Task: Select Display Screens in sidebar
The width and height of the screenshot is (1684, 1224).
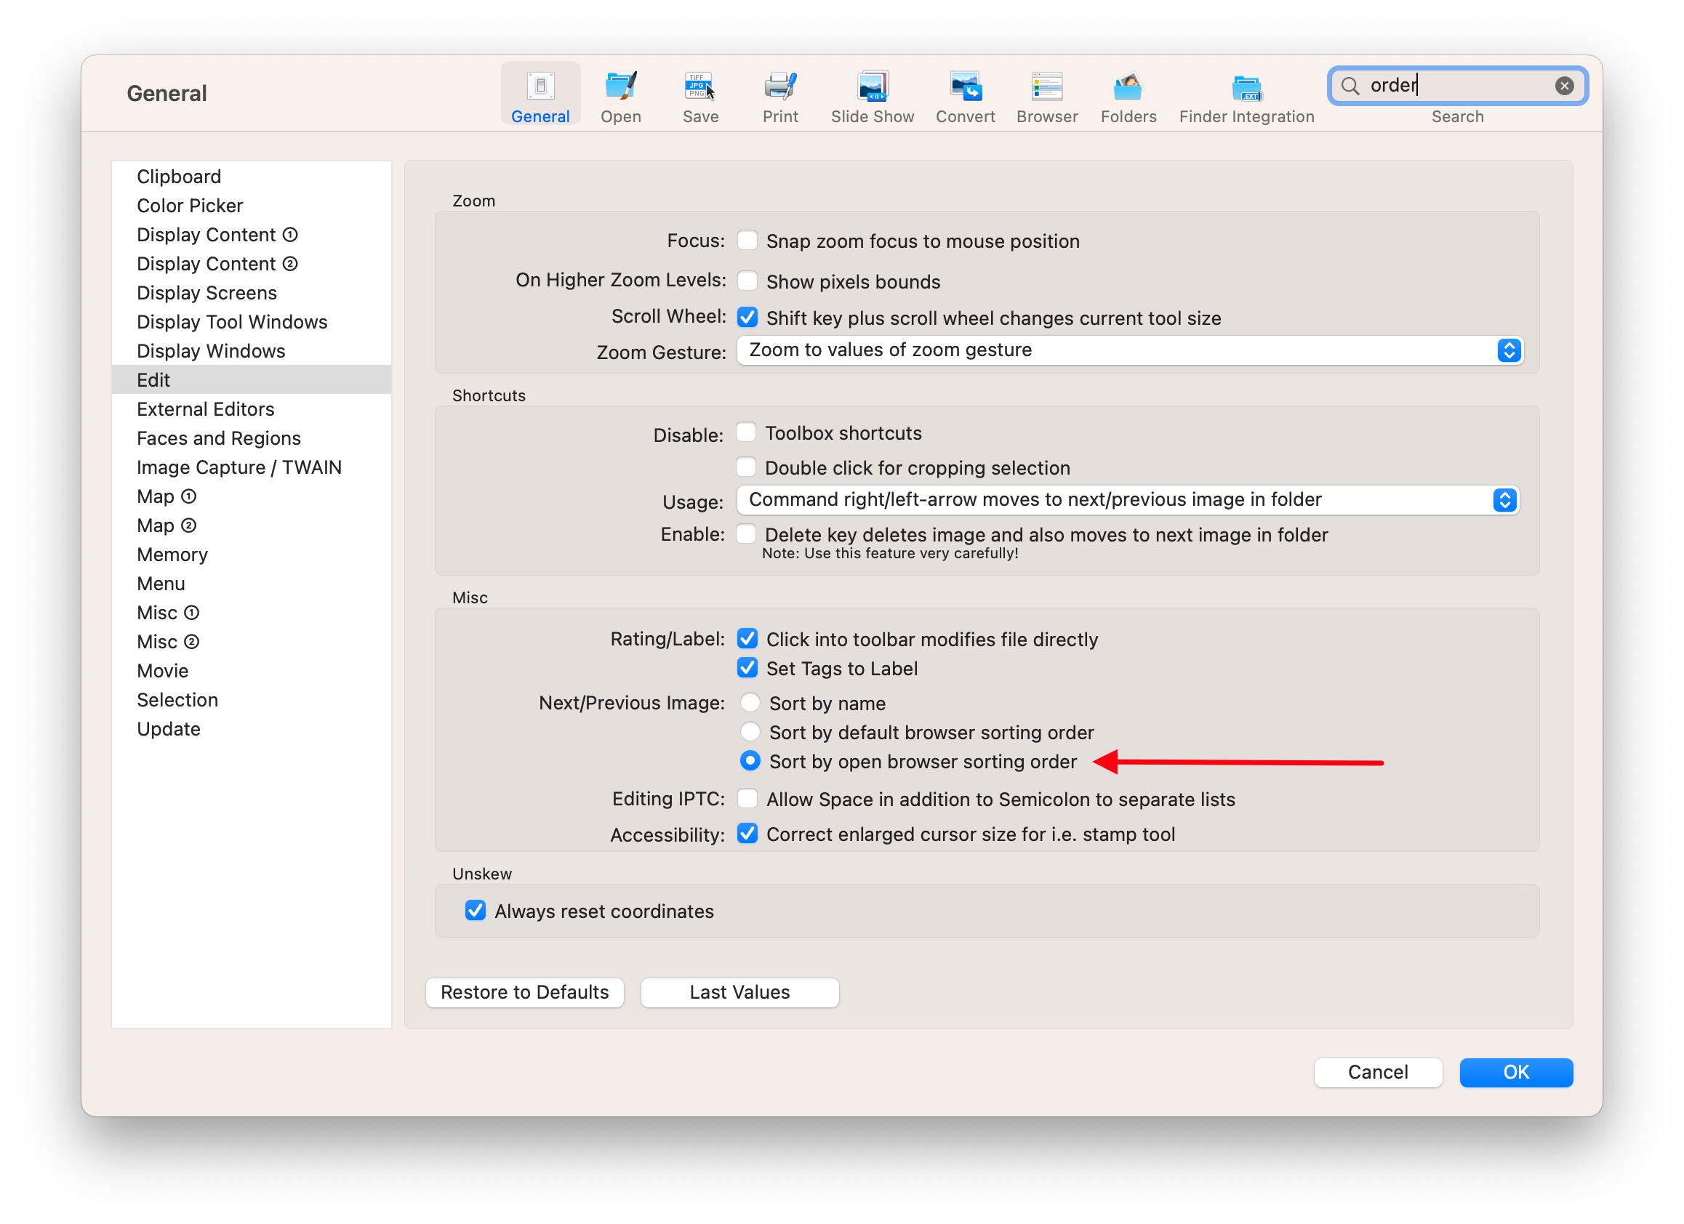Action: [251, 292]
